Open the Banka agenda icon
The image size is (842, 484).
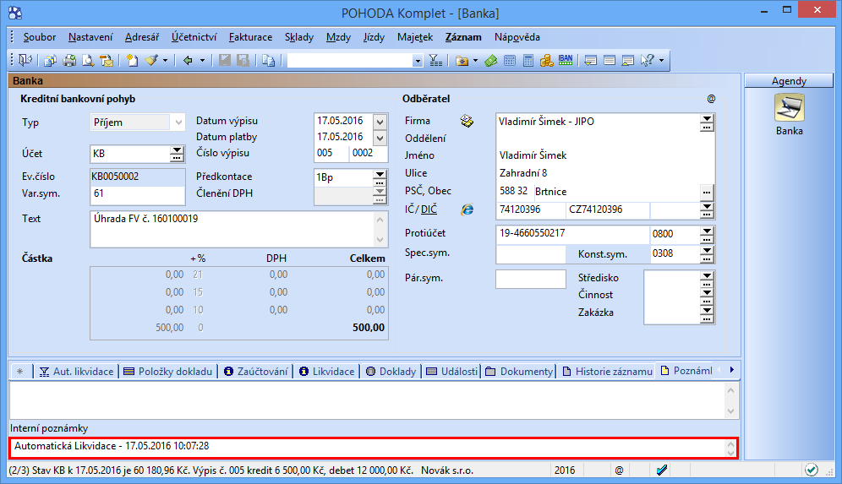coord(789,108)
